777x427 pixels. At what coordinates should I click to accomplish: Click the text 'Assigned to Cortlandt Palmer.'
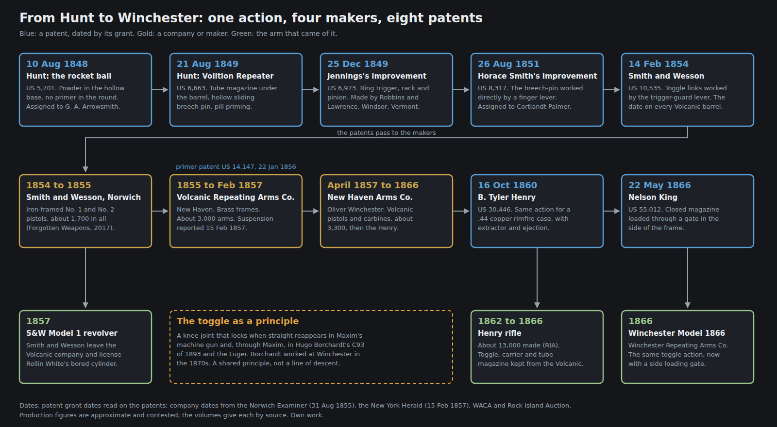pos(524,107)
